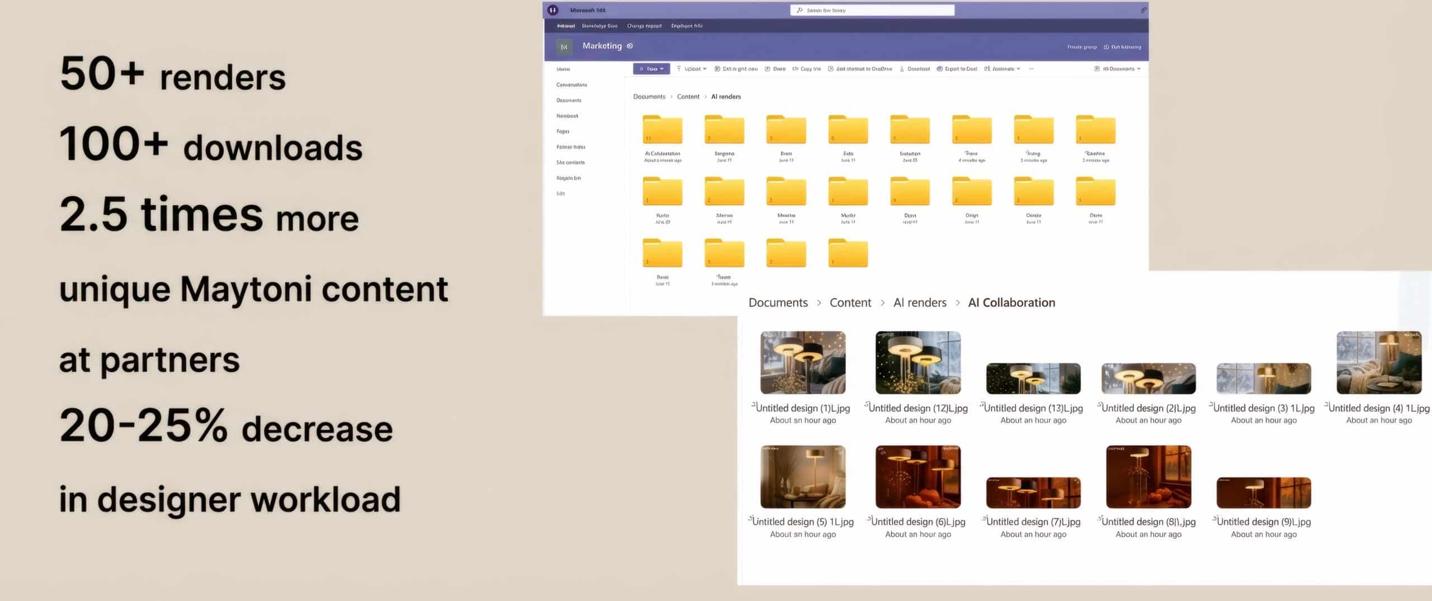This screenshot has height=601, width=1432.
Task: Open the ellipsis more options in command bar
Action: click(x=1031, y=69)
